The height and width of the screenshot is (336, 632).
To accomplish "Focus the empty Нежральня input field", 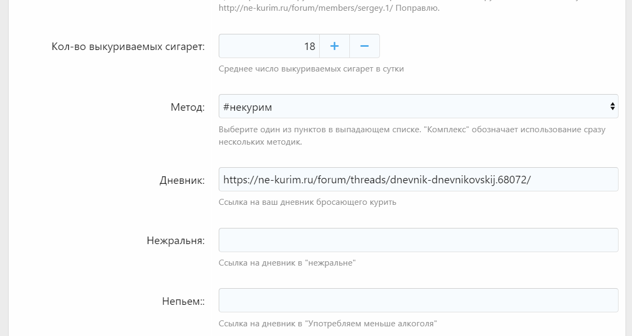I will coord(418,240).
